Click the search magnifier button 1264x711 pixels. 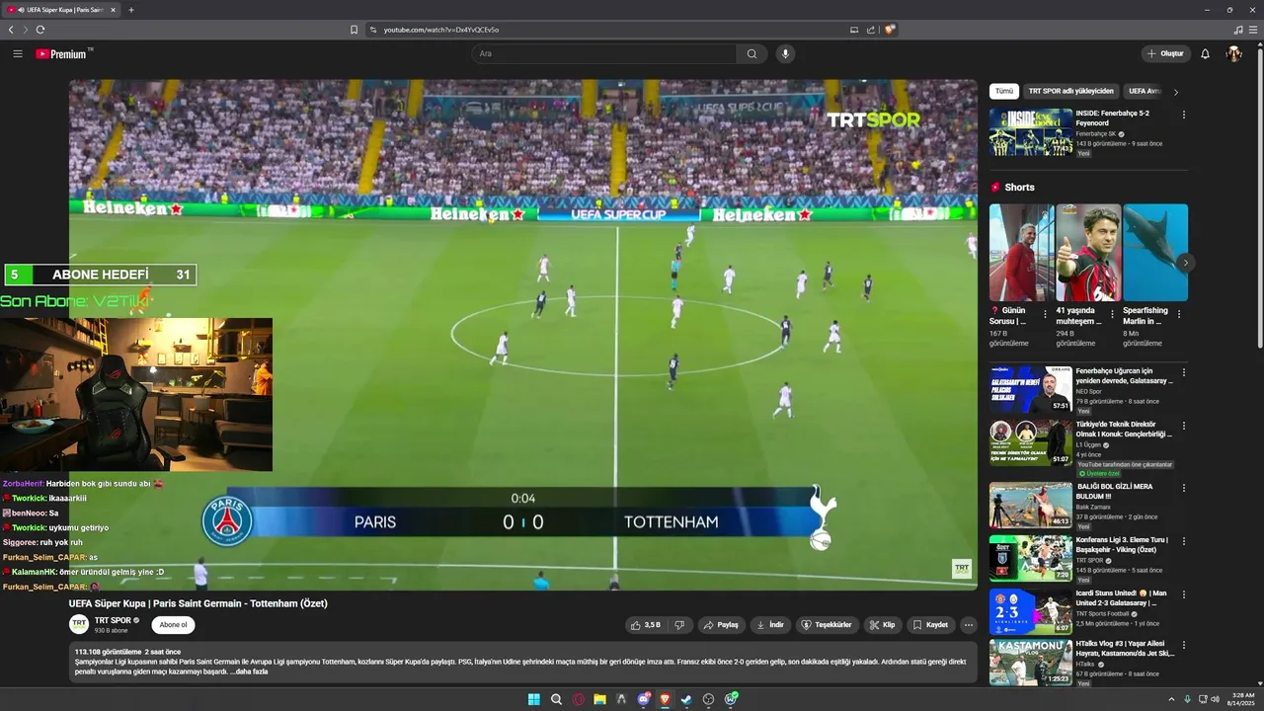(751, 53)
